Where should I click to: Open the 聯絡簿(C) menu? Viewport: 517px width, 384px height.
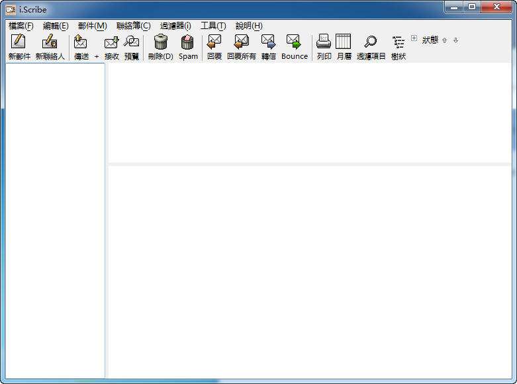[133, 26]
